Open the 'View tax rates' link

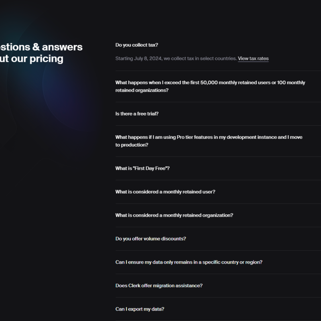pyautogui.click(x=253, y=59)
